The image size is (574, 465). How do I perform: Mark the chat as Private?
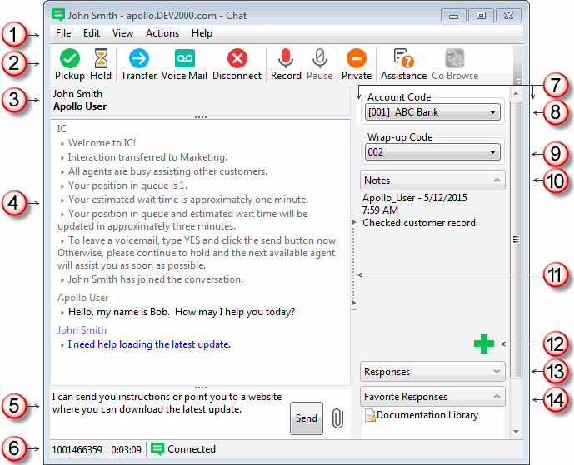[357, 58]
